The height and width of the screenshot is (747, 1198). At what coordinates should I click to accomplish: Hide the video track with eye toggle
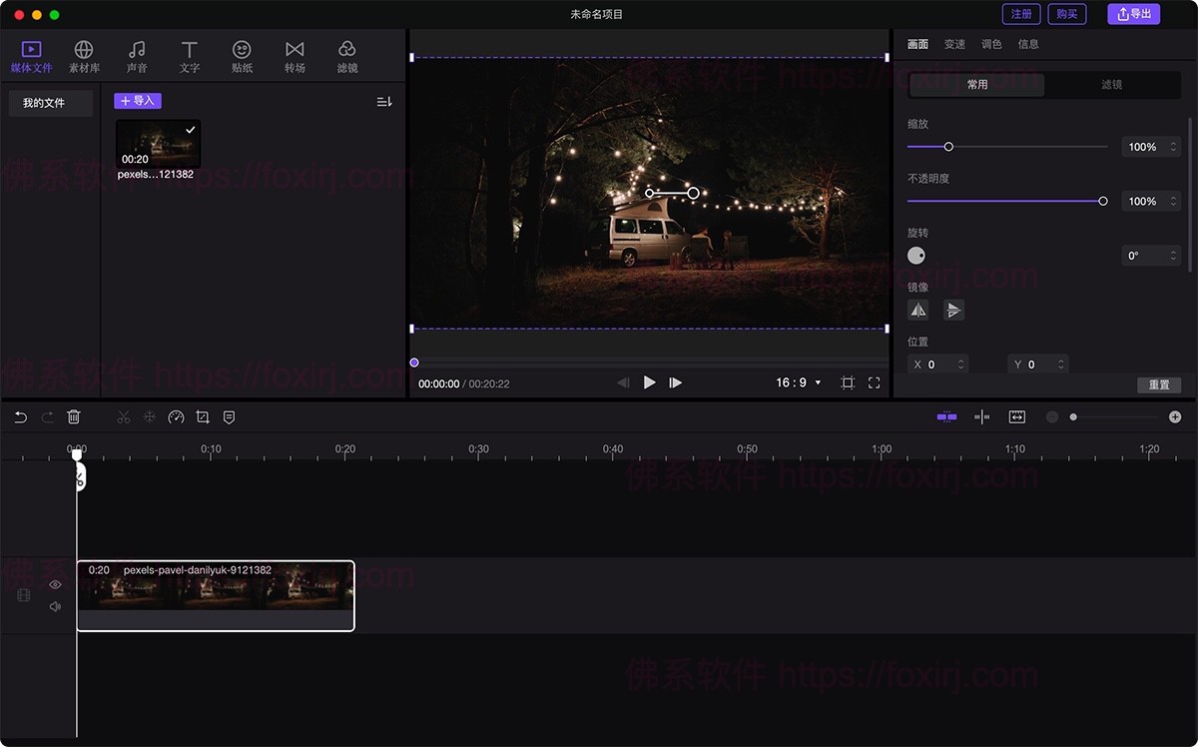[55, 584]
